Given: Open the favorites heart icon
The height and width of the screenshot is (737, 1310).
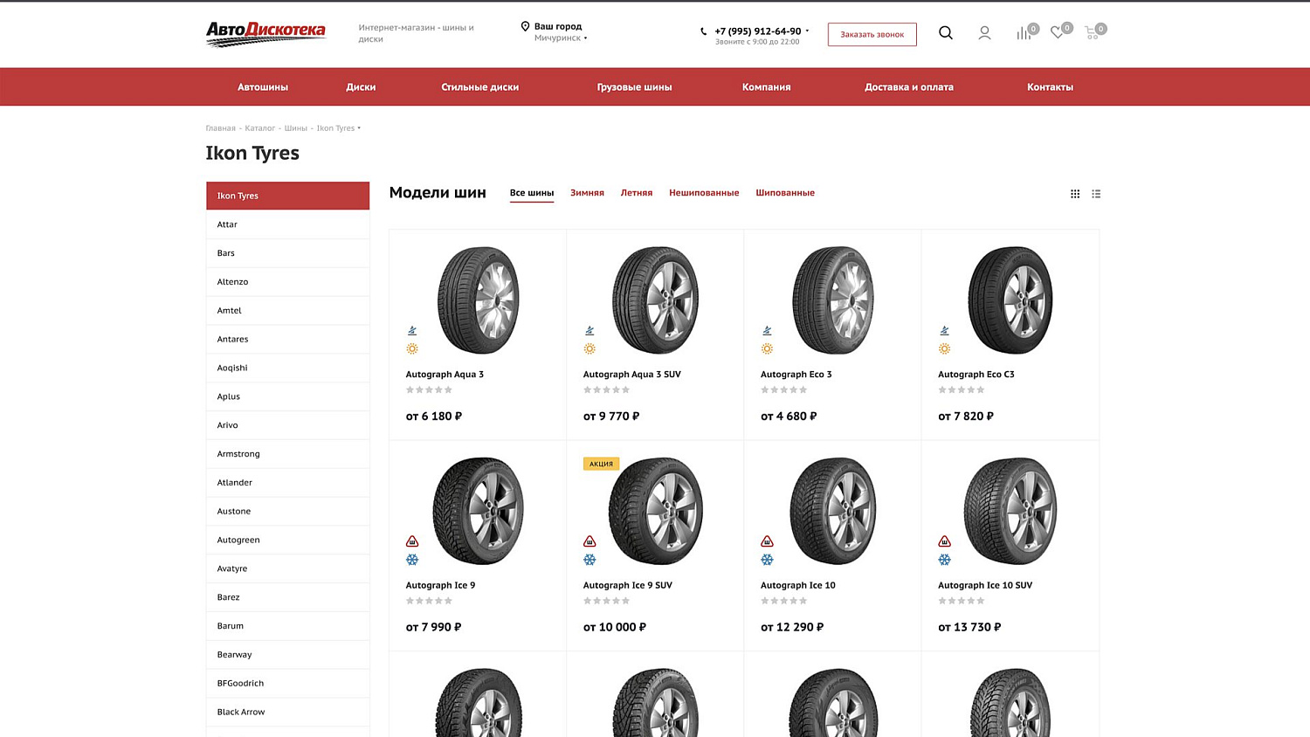Looking at the screenshot, I should [x=1058, y=32].
